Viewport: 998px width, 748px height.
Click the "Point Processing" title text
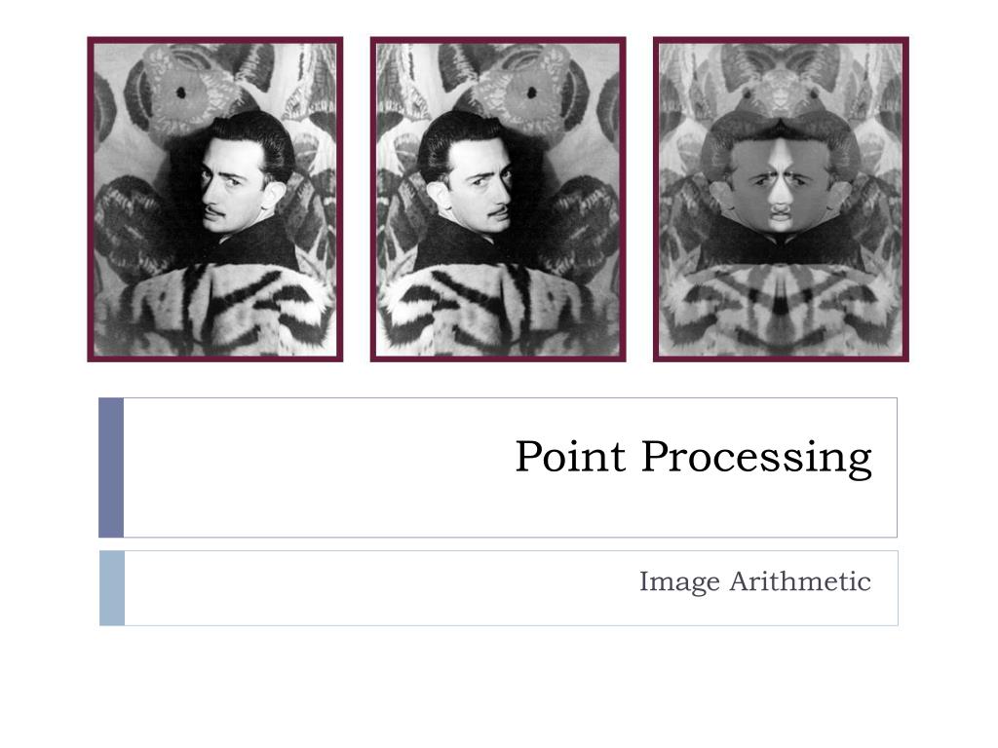(693, 457)
